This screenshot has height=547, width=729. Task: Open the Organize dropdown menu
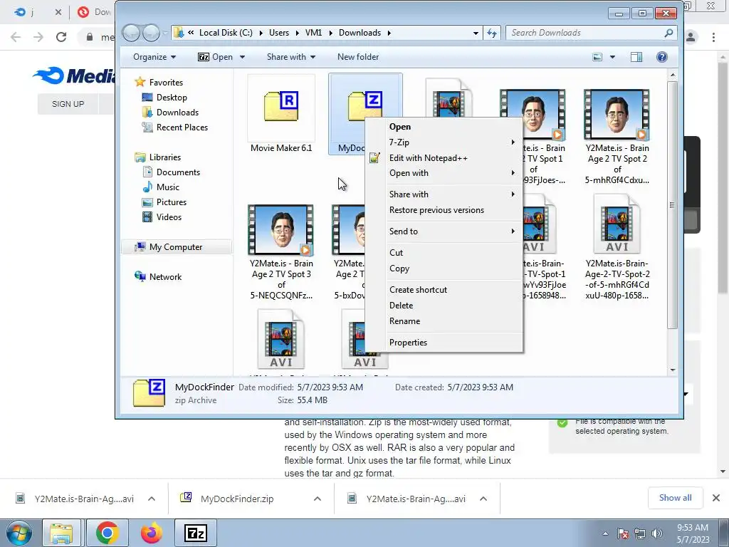coord(154,57)
